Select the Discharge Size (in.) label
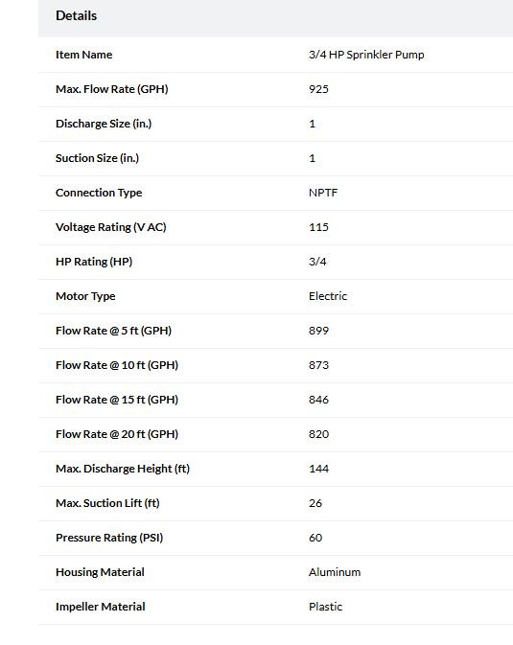The width and height of the screenshot is (513, 645). pos(104,124)
